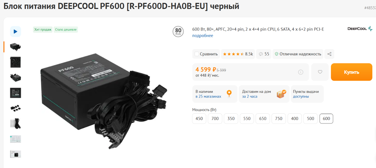376x168 pixels.
Task: Add product to favorites heart icon
Action: (320, 72)
